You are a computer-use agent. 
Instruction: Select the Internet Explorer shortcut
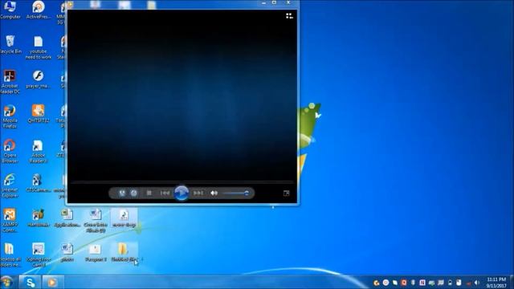coord(10,185)
